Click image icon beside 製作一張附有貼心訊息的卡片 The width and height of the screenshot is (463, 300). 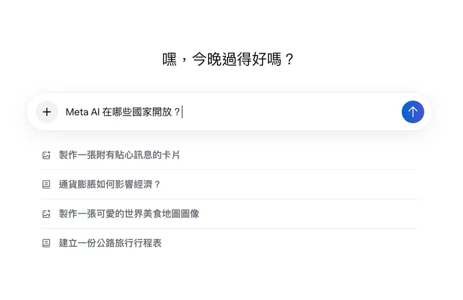46,155
